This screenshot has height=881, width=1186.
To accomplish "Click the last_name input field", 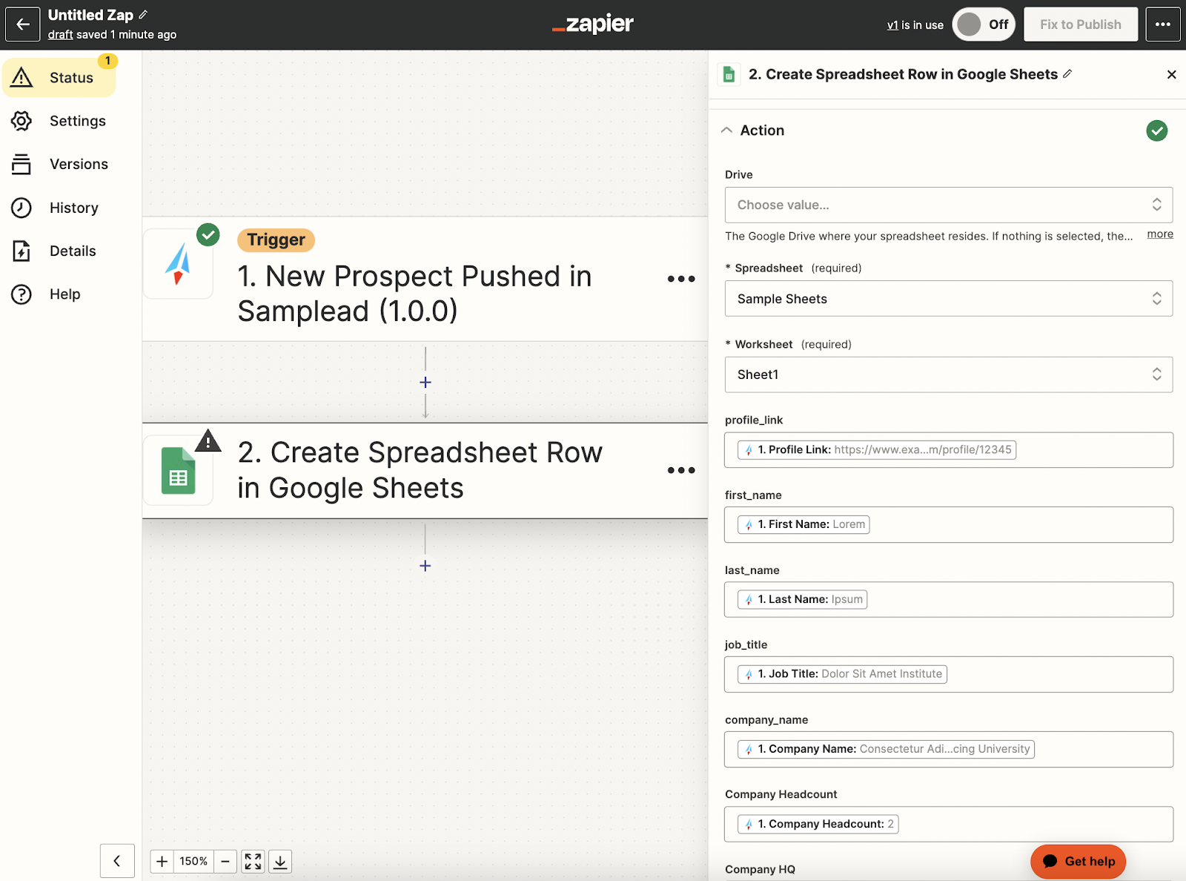I will coord(948,600).
